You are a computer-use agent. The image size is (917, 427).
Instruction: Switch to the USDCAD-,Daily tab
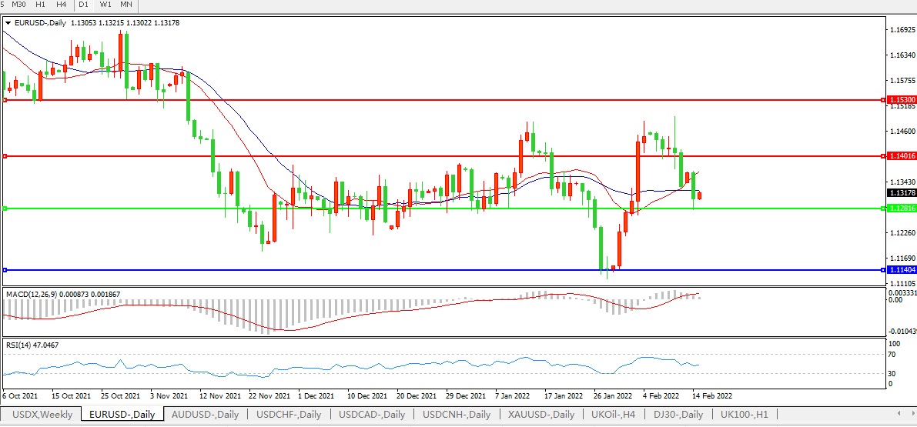pyautogui.click(x=373, y=415)
